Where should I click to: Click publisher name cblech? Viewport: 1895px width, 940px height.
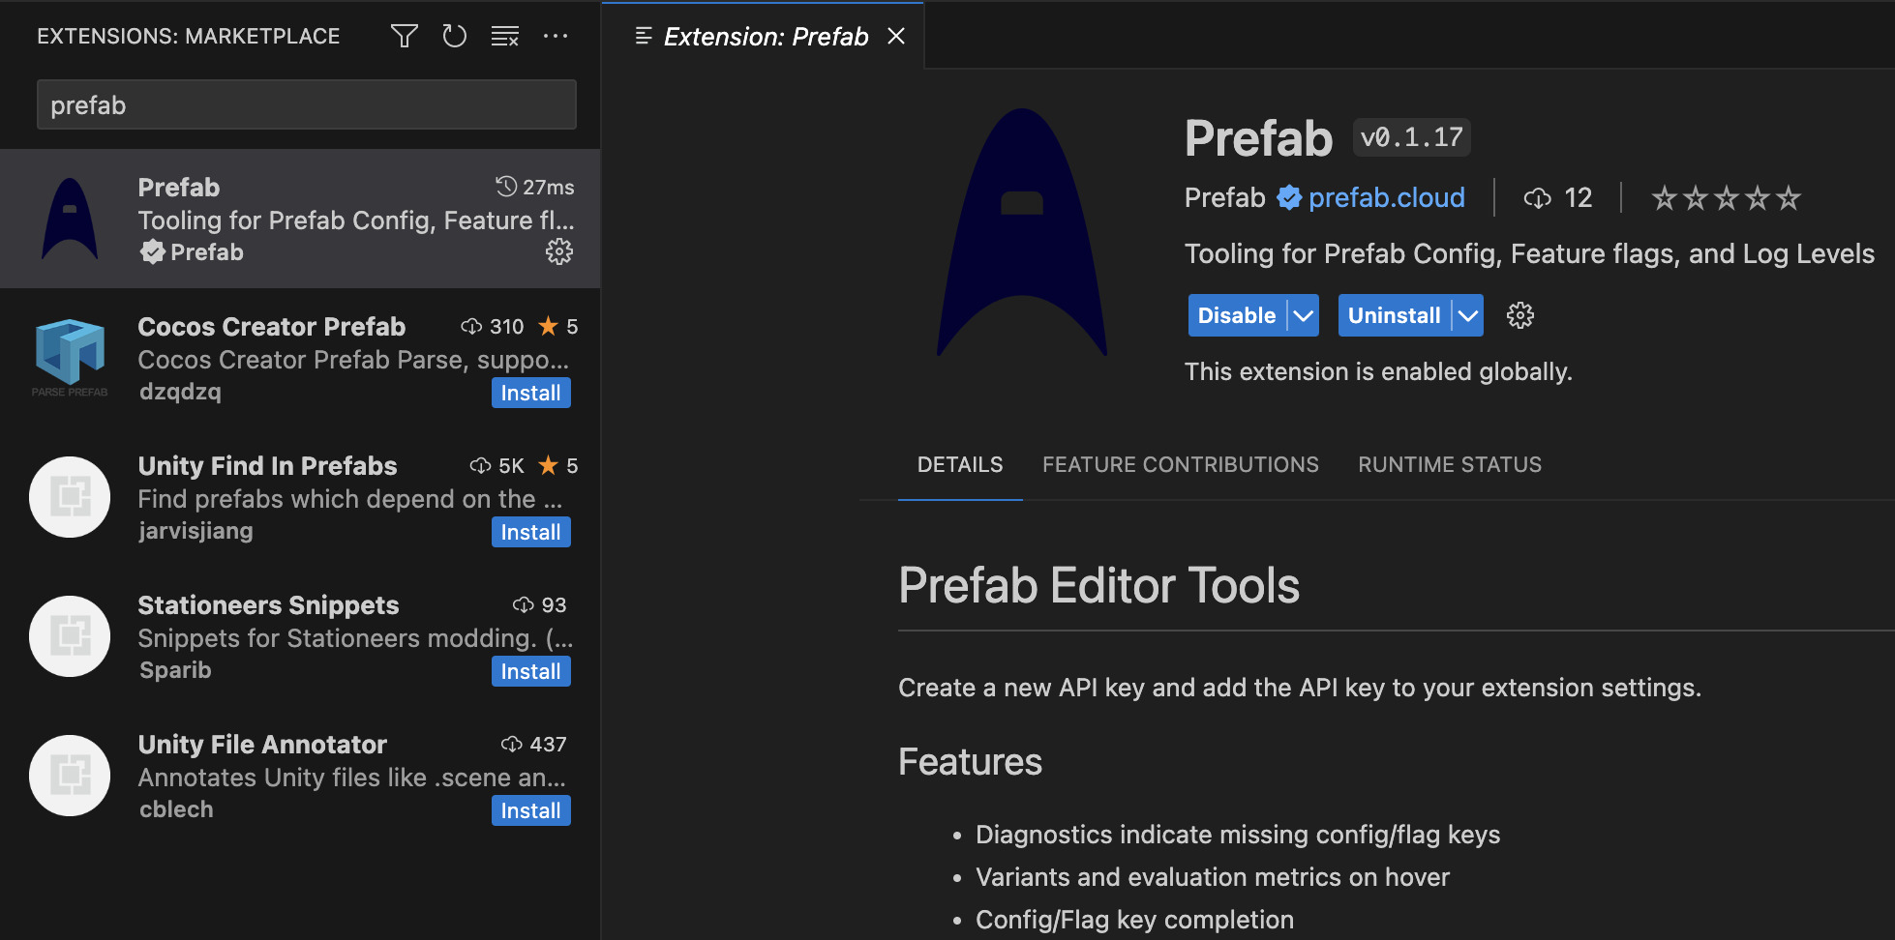(x=176, y=809)
